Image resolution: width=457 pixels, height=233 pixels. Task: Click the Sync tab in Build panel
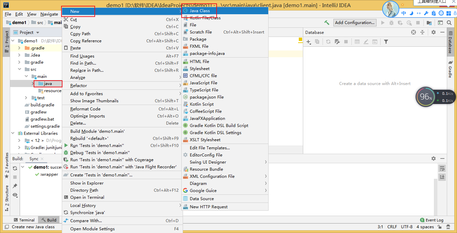pos(34,159)
